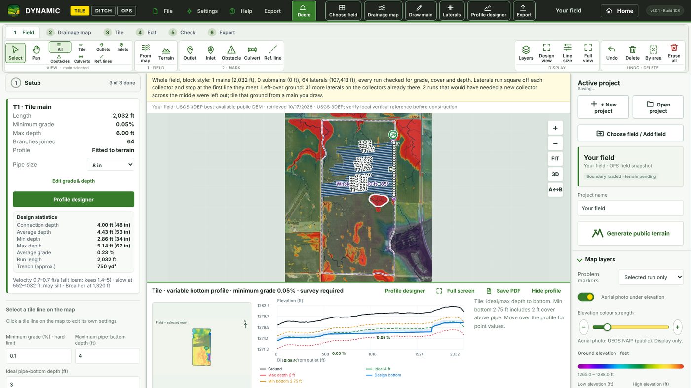
Task: Open Pipe size 8 in dropdown
Action: tap(111, 165)
